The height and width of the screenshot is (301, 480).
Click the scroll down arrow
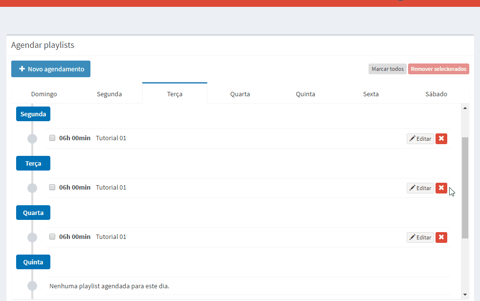[465, 295]
